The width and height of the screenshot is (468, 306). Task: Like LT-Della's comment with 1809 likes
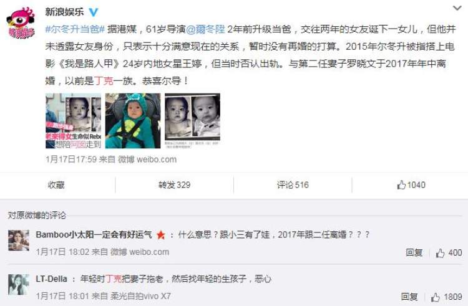446,297
